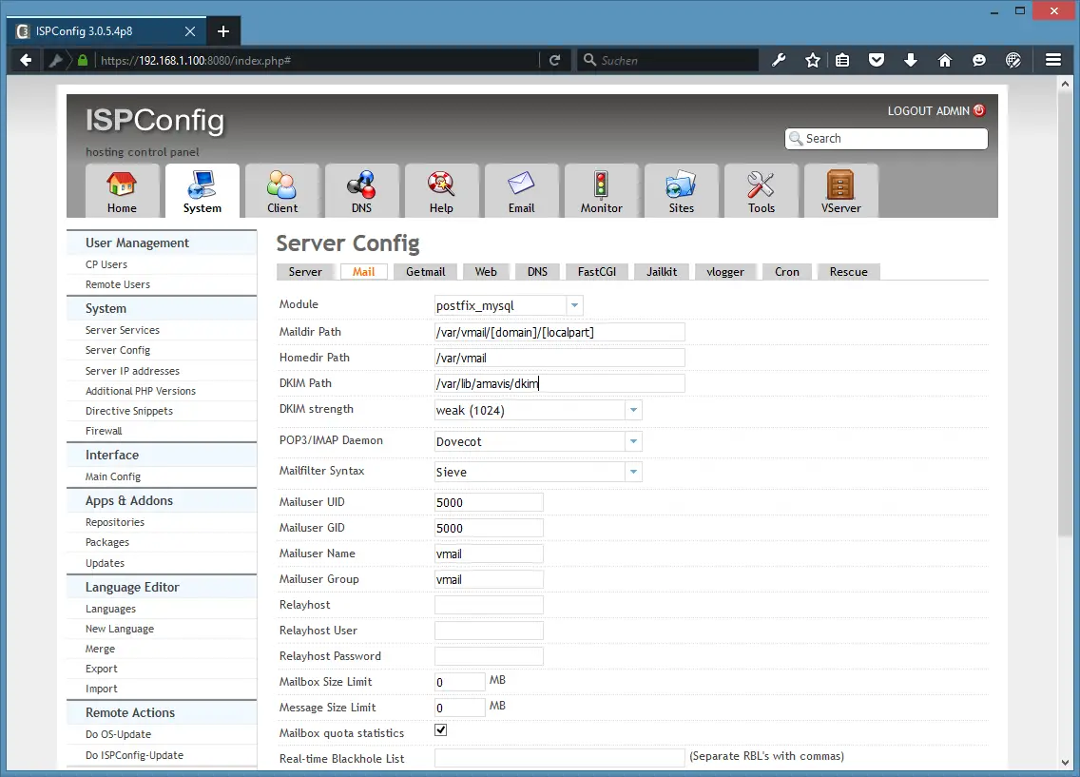Expand the Mailfilter Syntax dropdown
Image resolution: width=1080 pixels, height=777 pixels.
click(634, 472)
